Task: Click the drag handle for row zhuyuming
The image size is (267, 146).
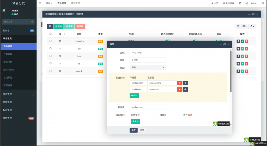Action: 238,41
